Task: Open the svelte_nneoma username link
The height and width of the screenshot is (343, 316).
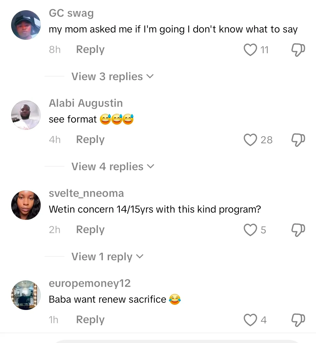Action: point(86,193)
